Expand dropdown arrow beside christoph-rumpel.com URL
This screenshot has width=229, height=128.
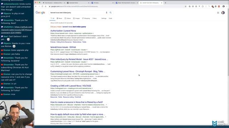[99, 74]
